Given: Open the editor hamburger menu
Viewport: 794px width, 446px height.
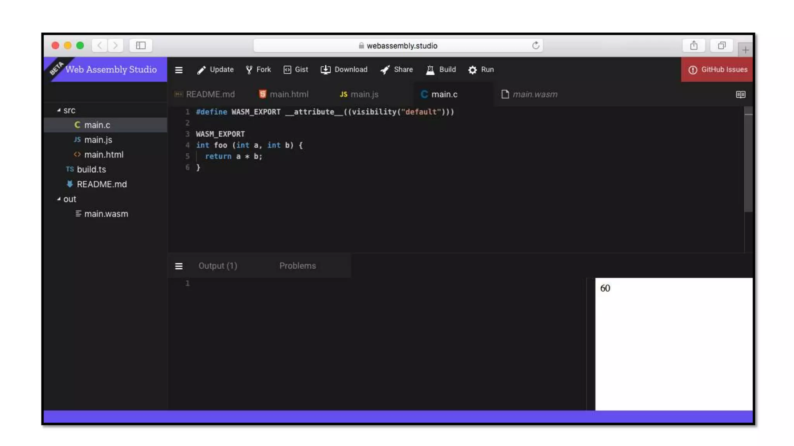Looking at the screenshot, I should (178, 70).
